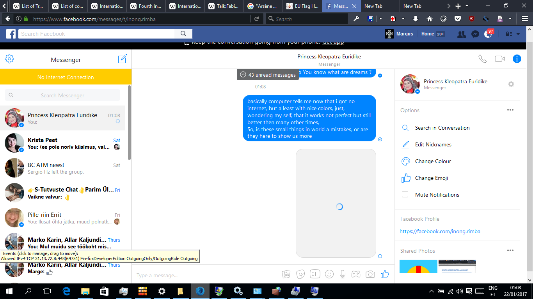Open Krista Peet conversation
The image size is (533, 299).
[62, 143]
